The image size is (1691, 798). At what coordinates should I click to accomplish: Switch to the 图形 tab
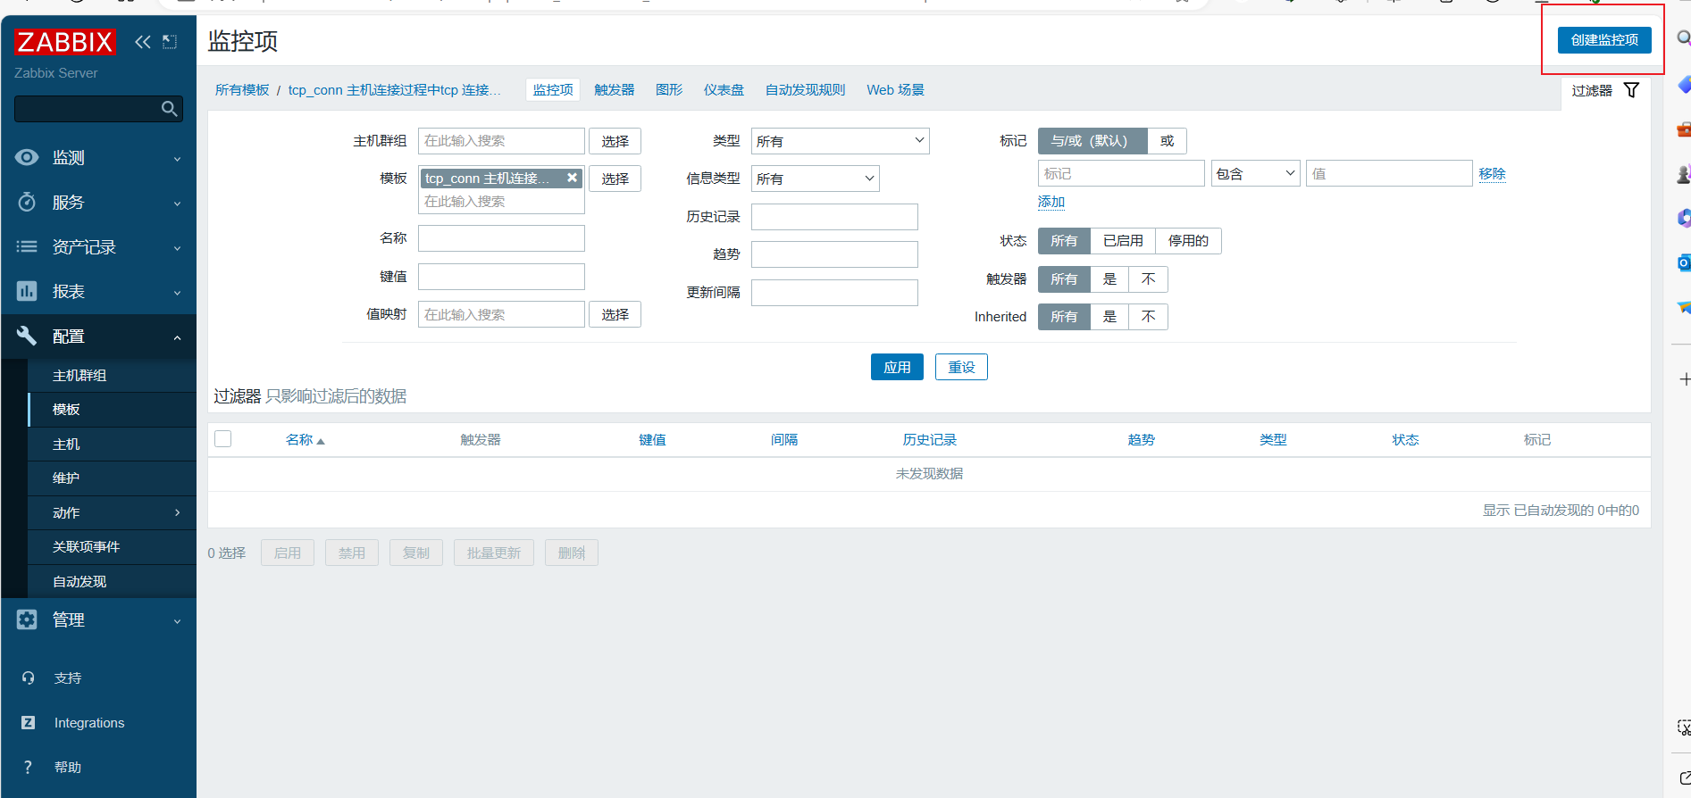coord(669,90)
